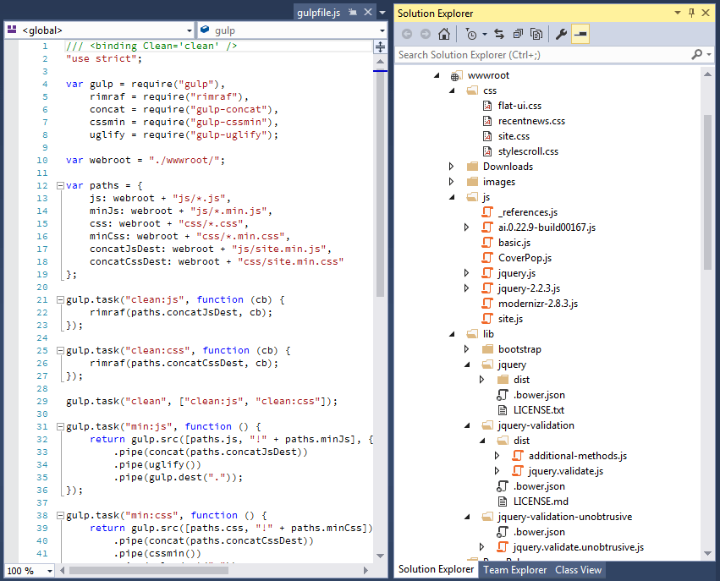Toggle the Preview Selected Items button

coord(579,34)
